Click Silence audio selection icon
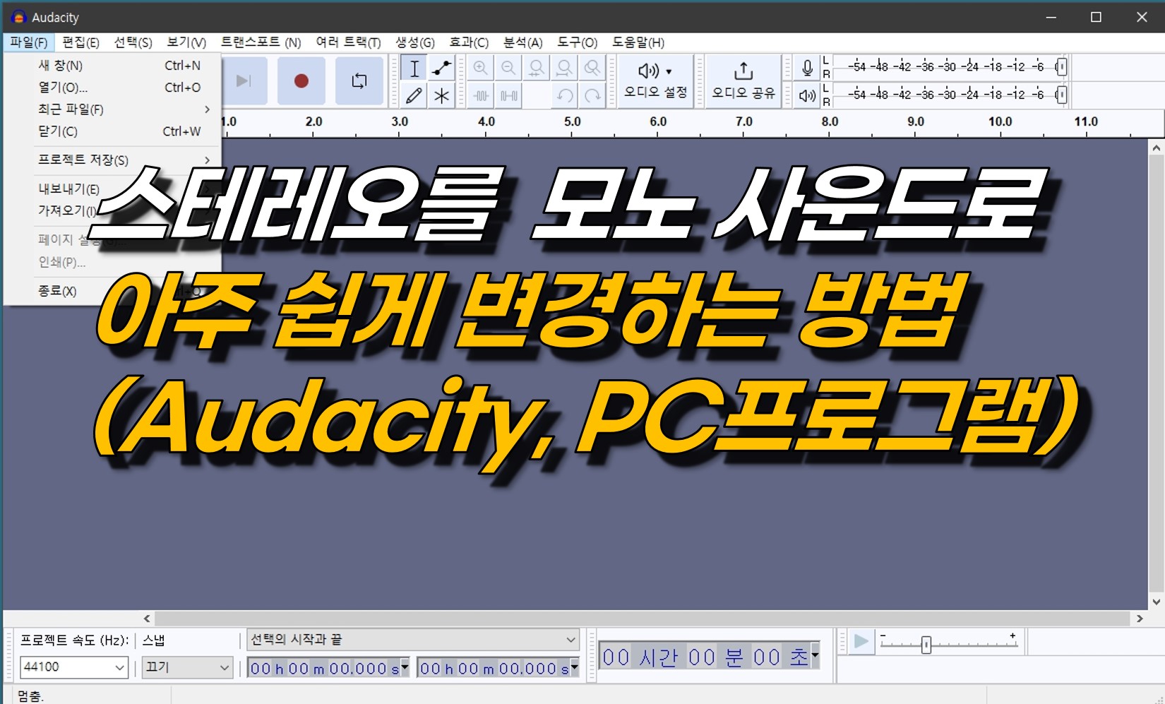Viewport: 1165px width, 704px height. click(x=508, y=95)
